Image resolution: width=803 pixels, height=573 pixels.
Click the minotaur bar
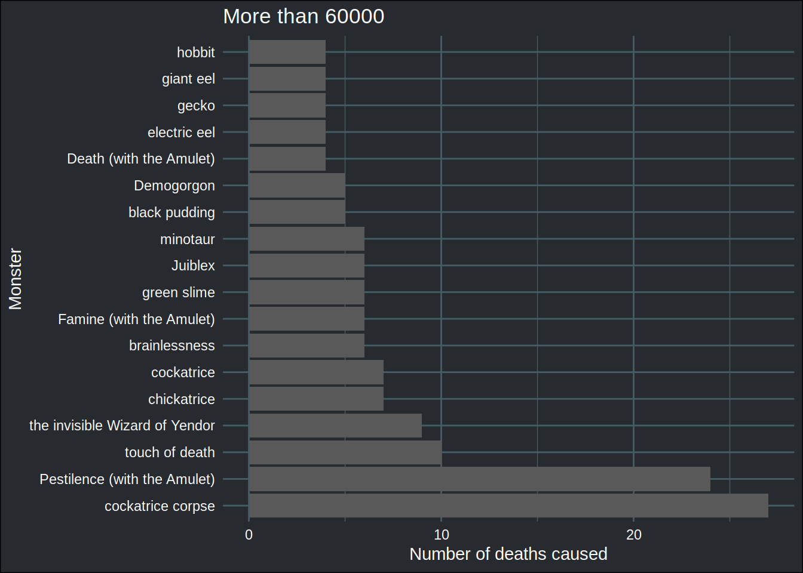click(307, 239)
